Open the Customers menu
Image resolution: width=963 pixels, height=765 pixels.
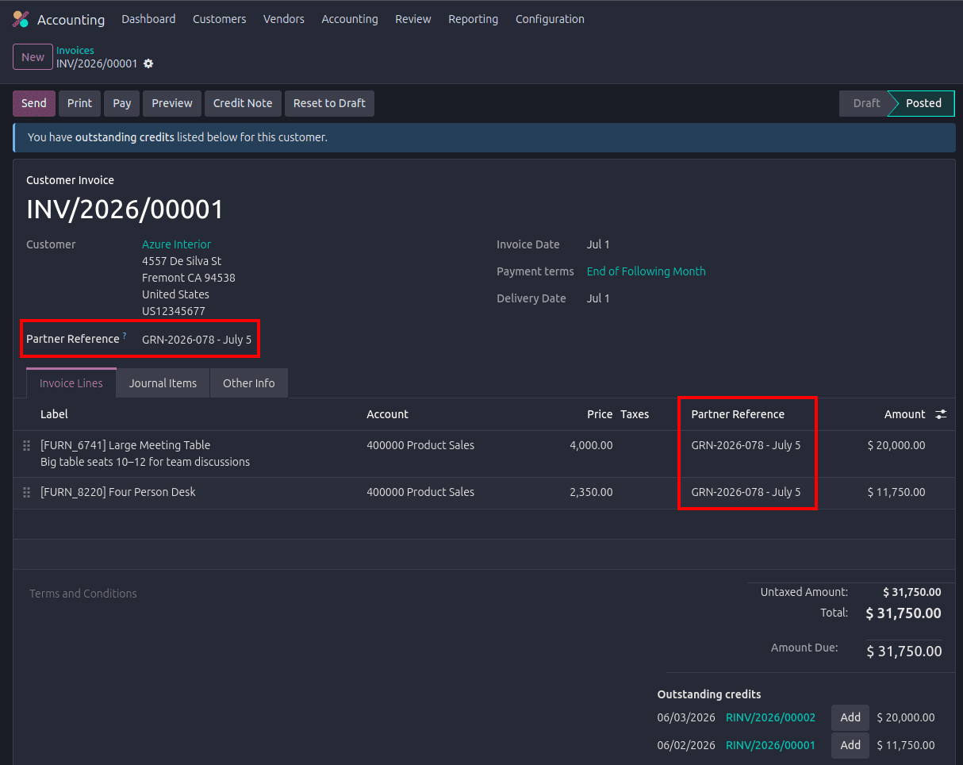[220, 19]
